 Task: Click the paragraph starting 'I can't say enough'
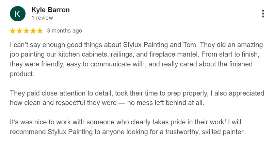pyautogui.click(x=136, y=59)
